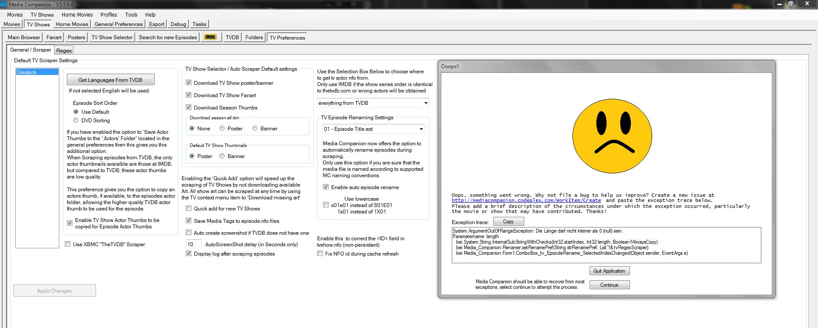Open the Debug tab

pos(178,24)
